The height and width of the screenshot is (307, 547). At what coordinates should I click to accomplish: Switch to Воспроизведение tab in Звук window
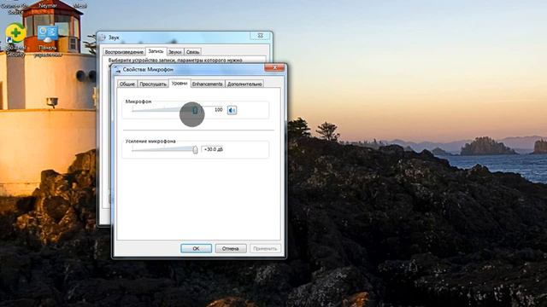[x=124, y=52]
